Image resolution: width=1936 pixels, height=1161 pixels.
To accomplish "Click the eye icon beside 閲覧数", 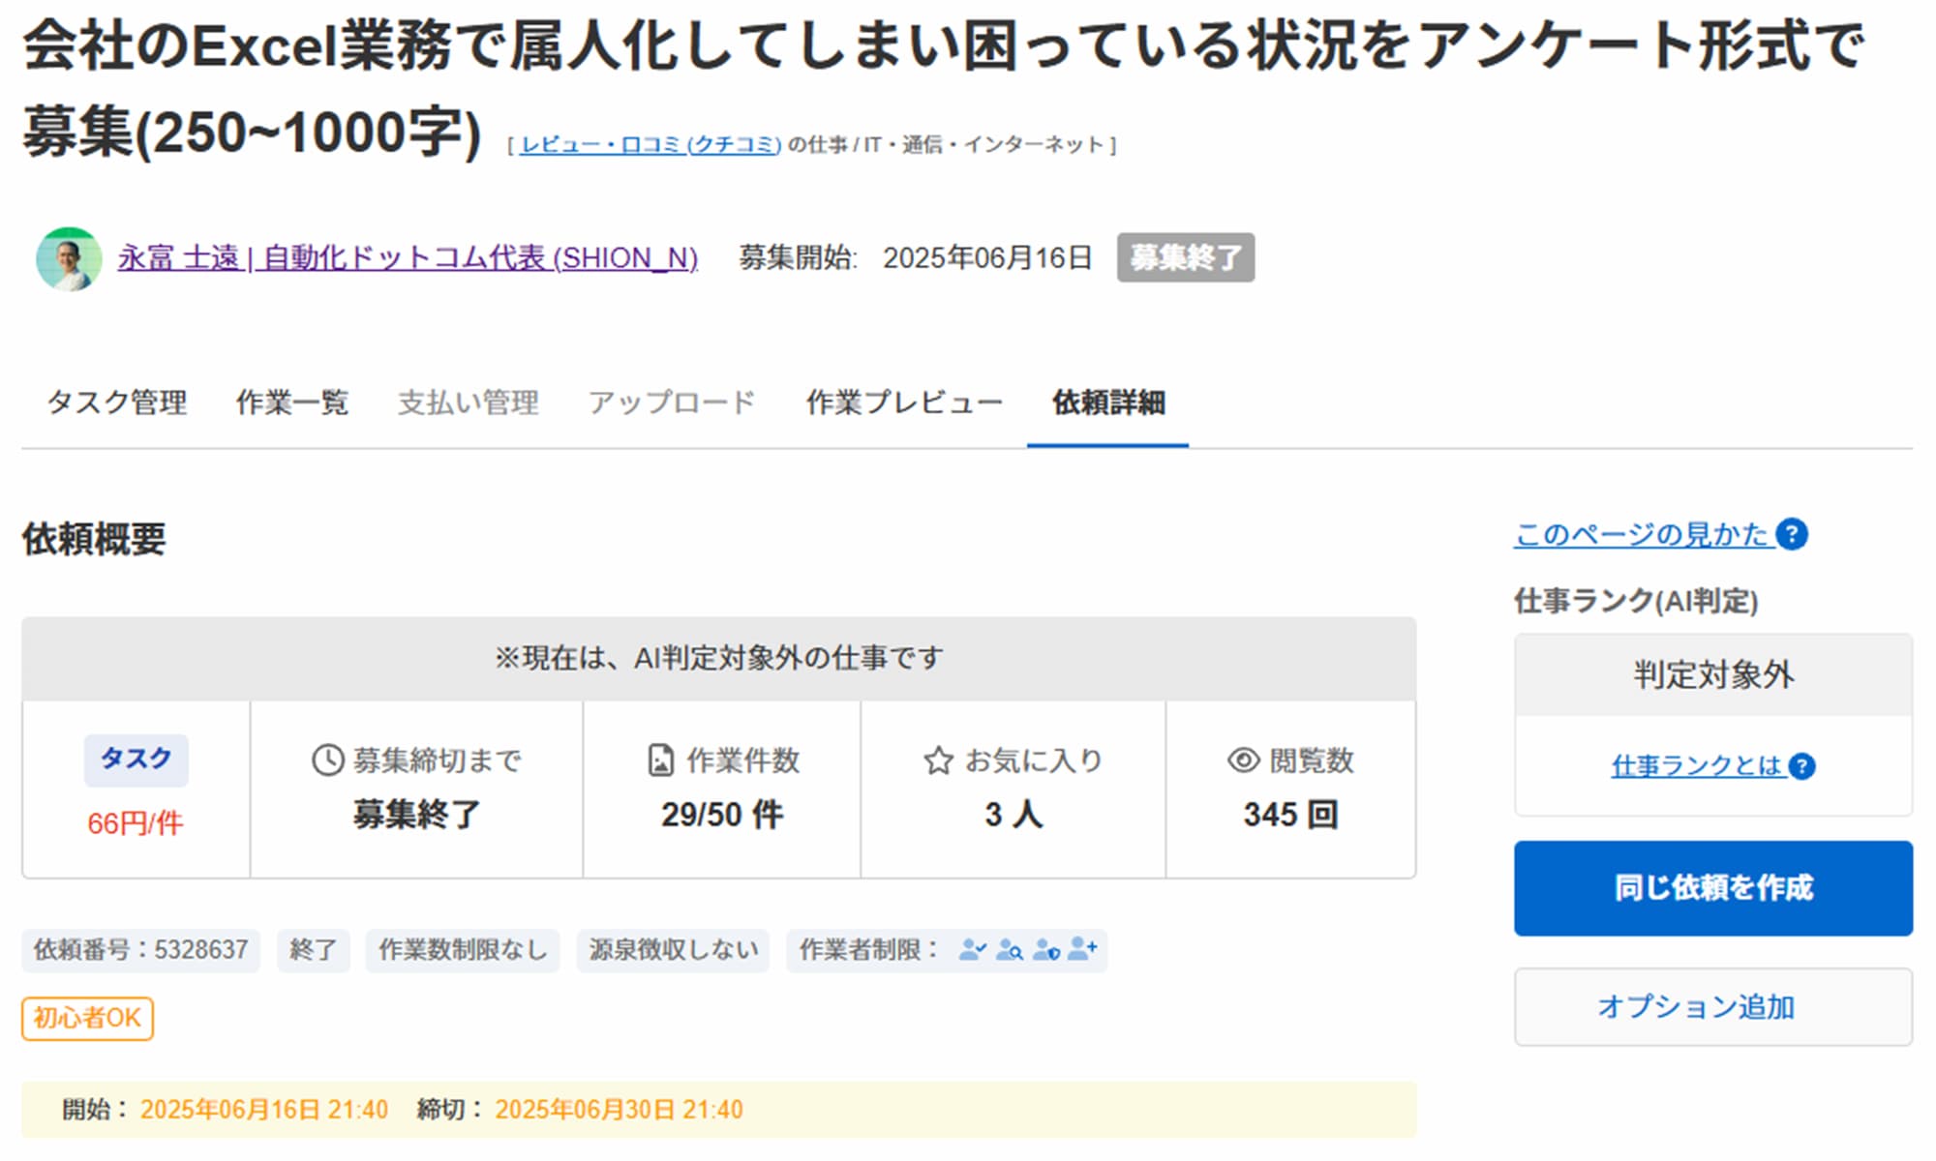I will [x=1242, y=760].
